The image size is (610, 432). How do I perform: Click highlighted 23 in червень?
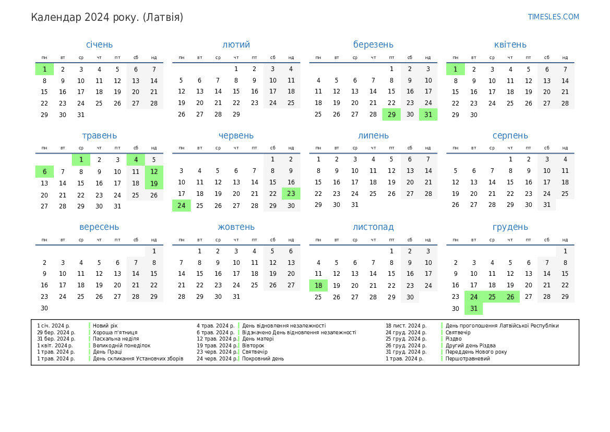tap(291, 194)
